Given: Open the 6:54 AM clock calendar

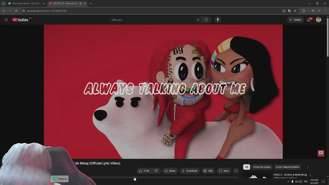Looking at the screenshot, I should [314, 182].
